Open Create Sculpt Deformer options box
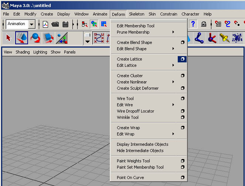The width and height of the screenshot is (245, 186). tap(183, 88)
